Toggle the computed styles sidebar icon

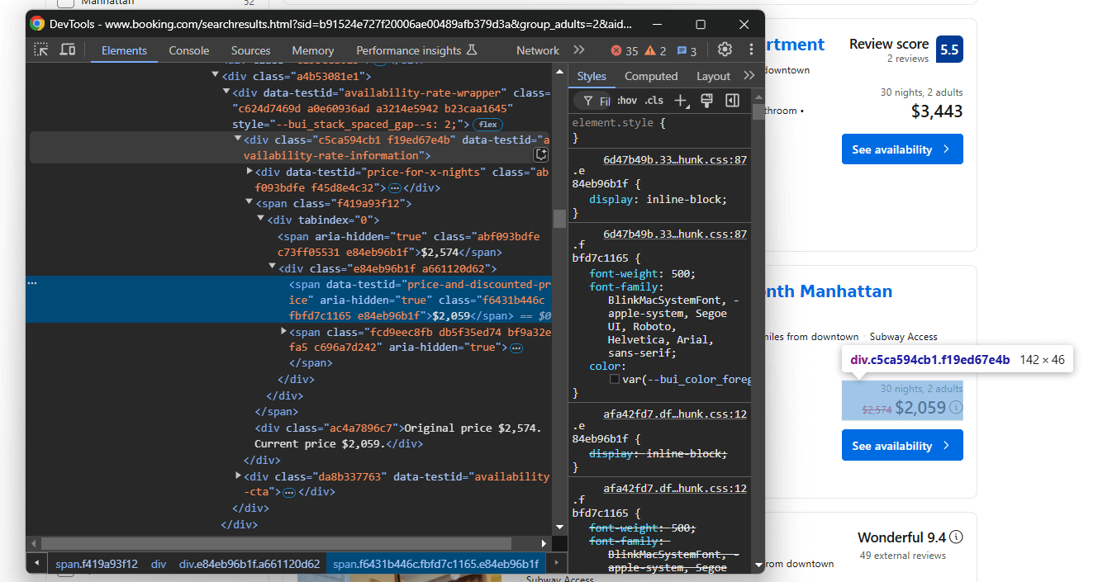732,101
